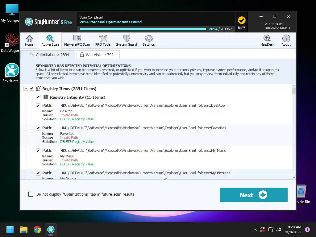This screenshot has width=316, height=237.
Task: Maximize the SpyHunter window
Action: [x=274, y=16]
